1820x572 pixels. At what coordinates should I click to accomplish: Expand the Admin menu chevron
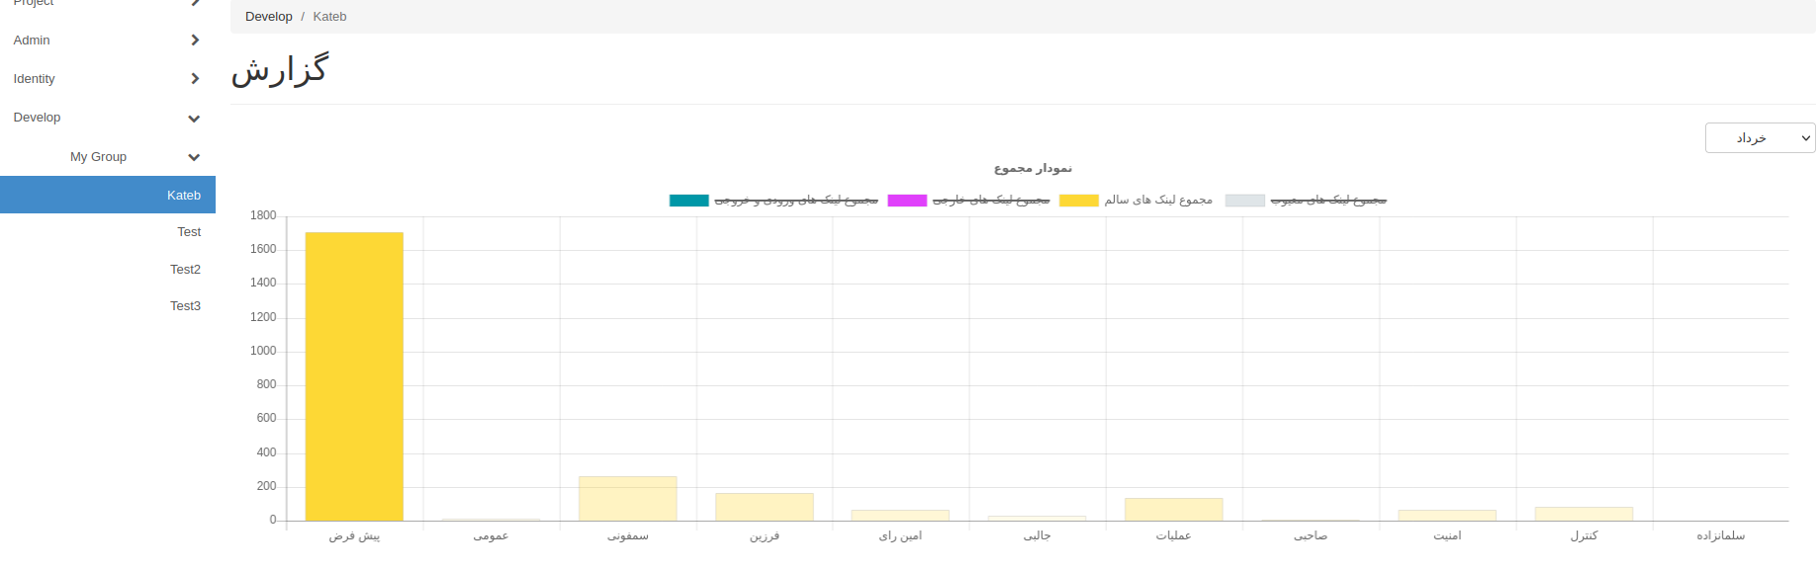[x=195, y=41]
